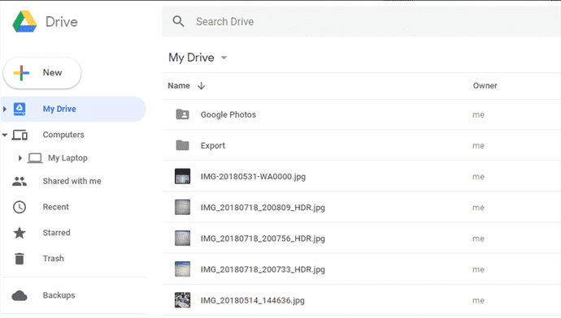
Task: Open Backups via the cloud icon
Action: pyautogui.click(x=20, y=295)
